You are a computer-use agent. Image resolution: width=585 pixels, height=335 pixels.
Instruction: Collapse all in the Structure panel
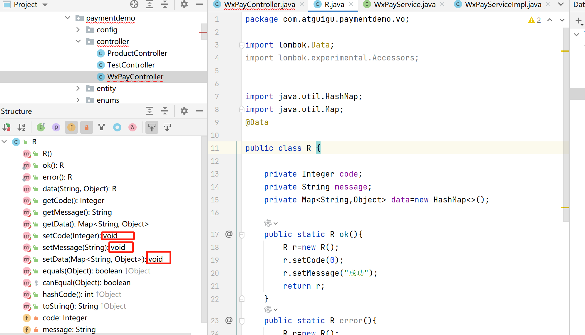coord(165,111)
